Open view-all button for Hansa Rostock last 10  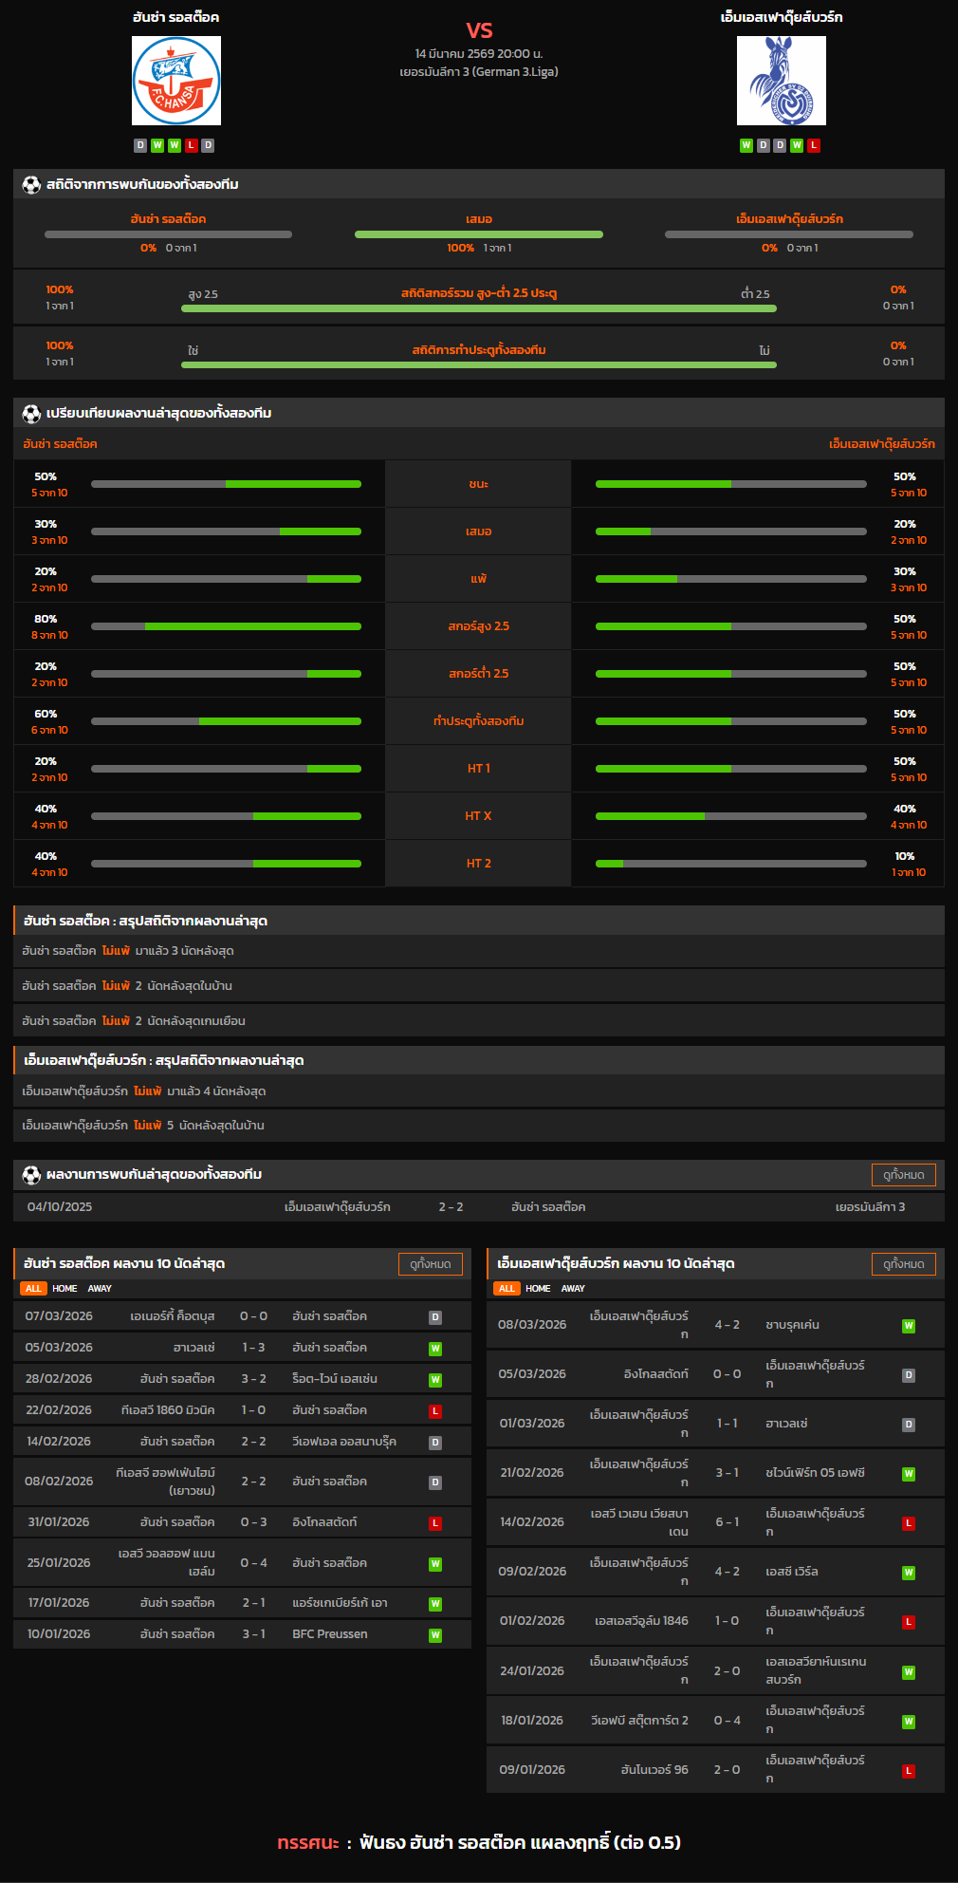pyautogui.click(x=430, y=1264)
